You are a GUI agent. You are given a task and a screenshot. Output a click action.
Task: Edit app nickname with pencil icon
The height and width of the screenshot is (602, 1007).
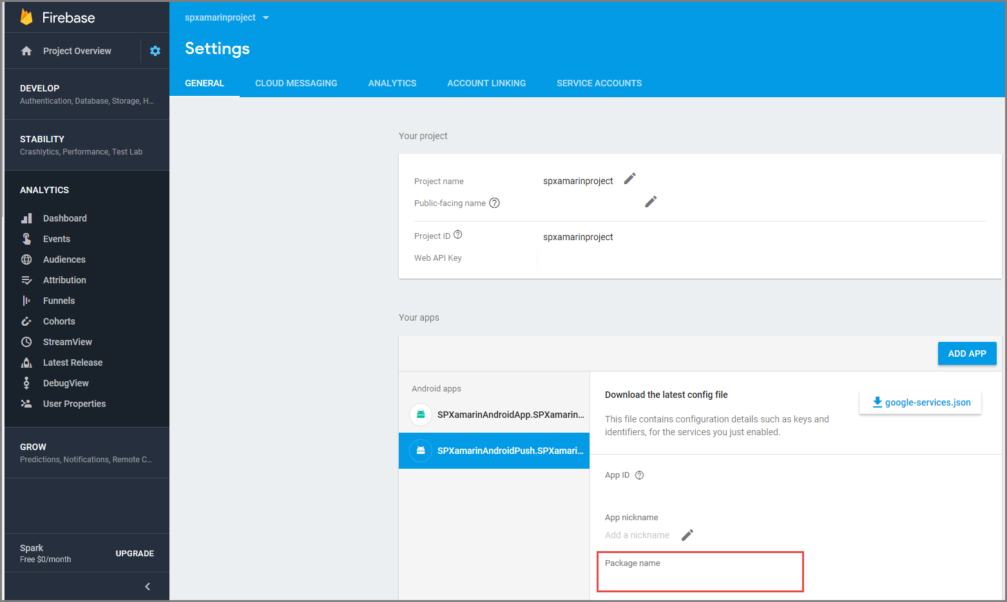tap(687, 535)
